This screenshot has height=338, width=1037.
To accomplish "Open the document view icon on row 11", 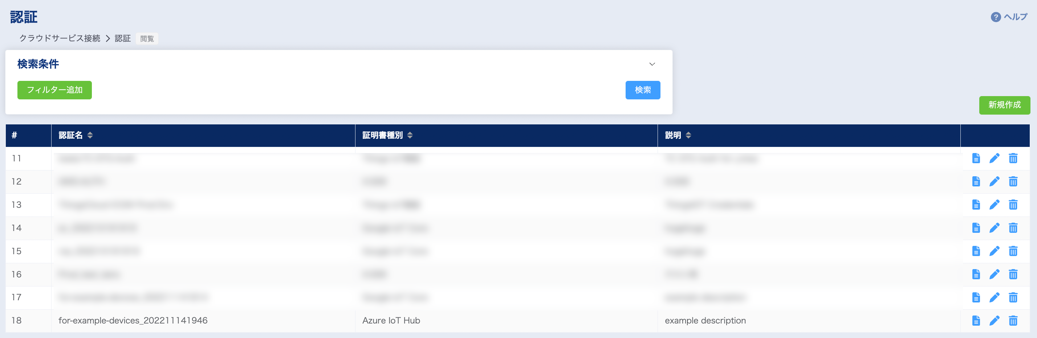I will tap(976, 158).
